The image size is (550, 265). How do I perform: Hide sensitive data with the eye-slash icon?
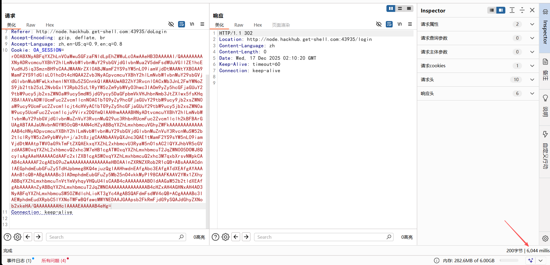pyautogui.click(x=171, y=24)
